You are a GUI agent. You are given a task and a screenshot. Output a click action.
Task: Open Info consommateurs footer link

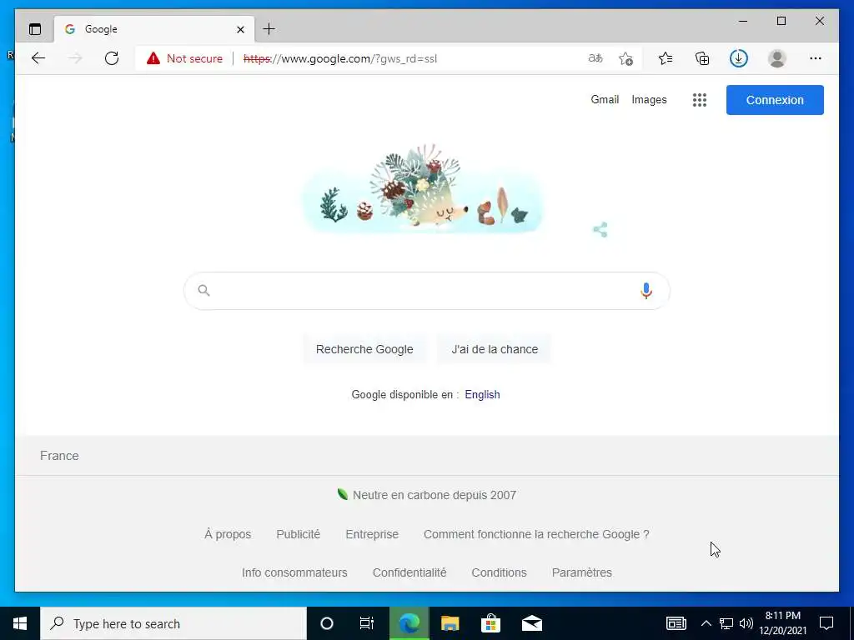pyautogui.click(x=294, y=572)
